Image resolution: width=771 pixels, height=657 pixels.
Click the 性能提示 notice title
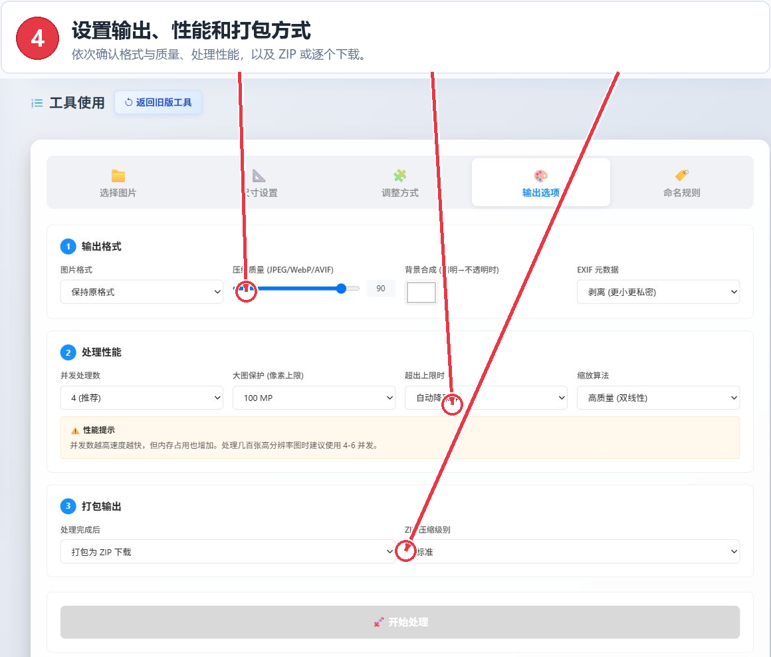tap(99, 430)
